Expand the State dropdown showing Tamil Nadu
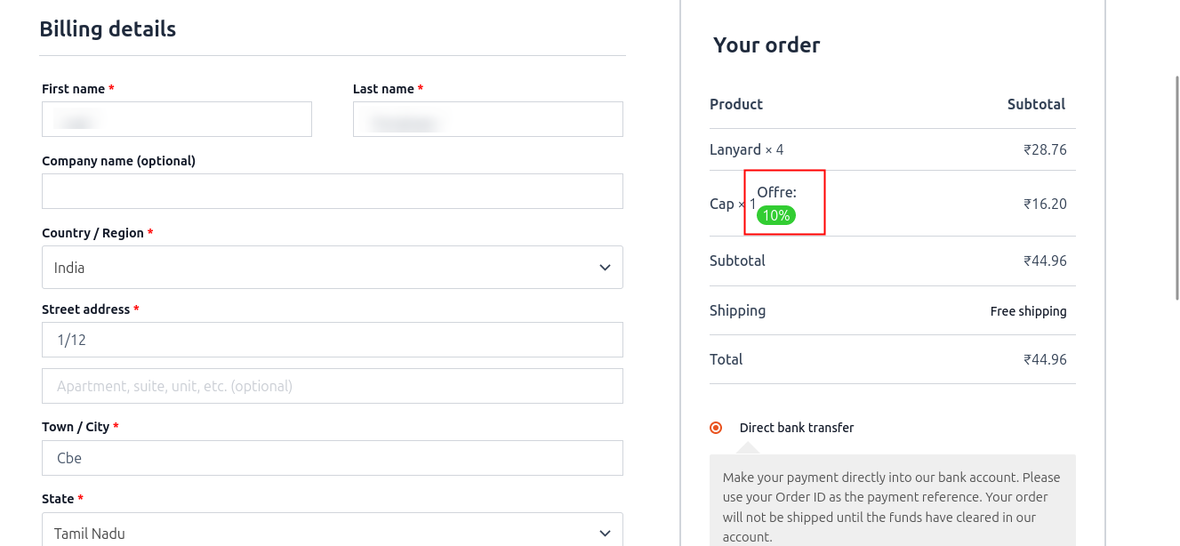The image size is (1180, 546). [x=332, y=533]
